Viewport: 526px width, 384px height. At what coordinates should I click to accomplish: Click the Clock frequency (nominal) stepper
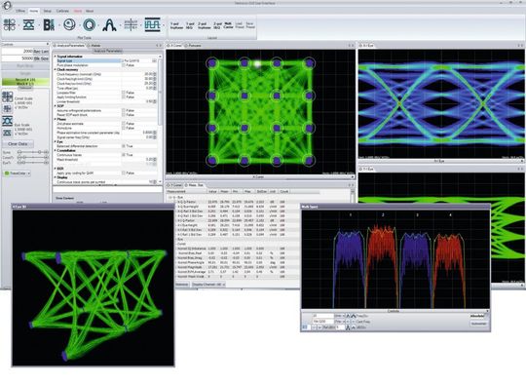click(x=155, y=74)
